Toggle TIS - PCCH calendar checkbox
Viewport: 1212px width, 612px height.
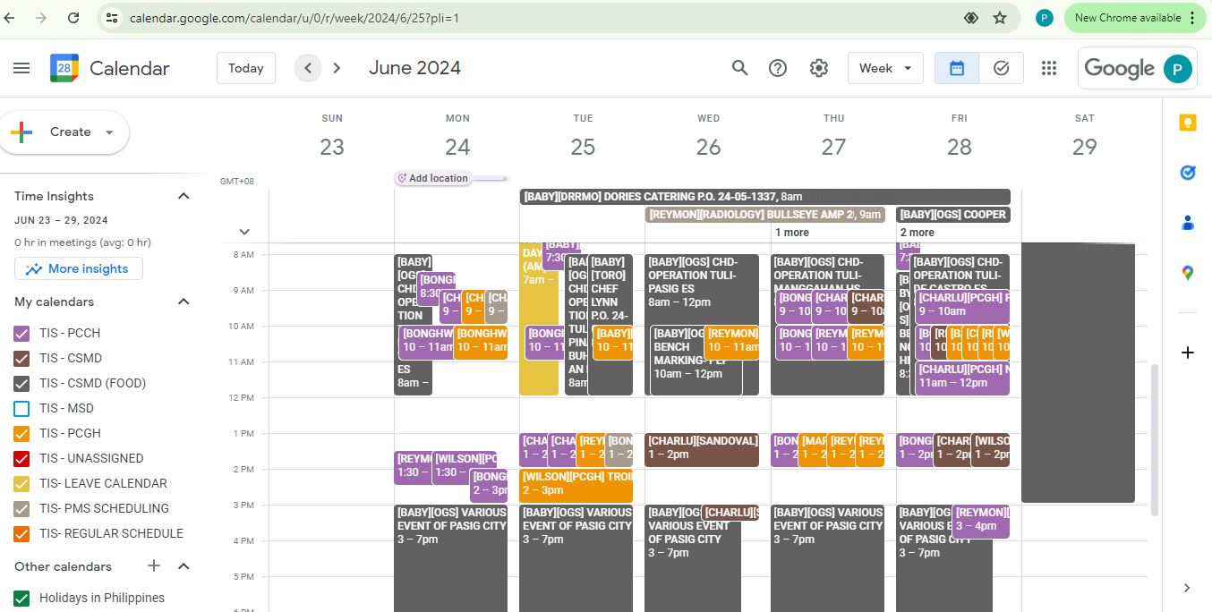22,333
